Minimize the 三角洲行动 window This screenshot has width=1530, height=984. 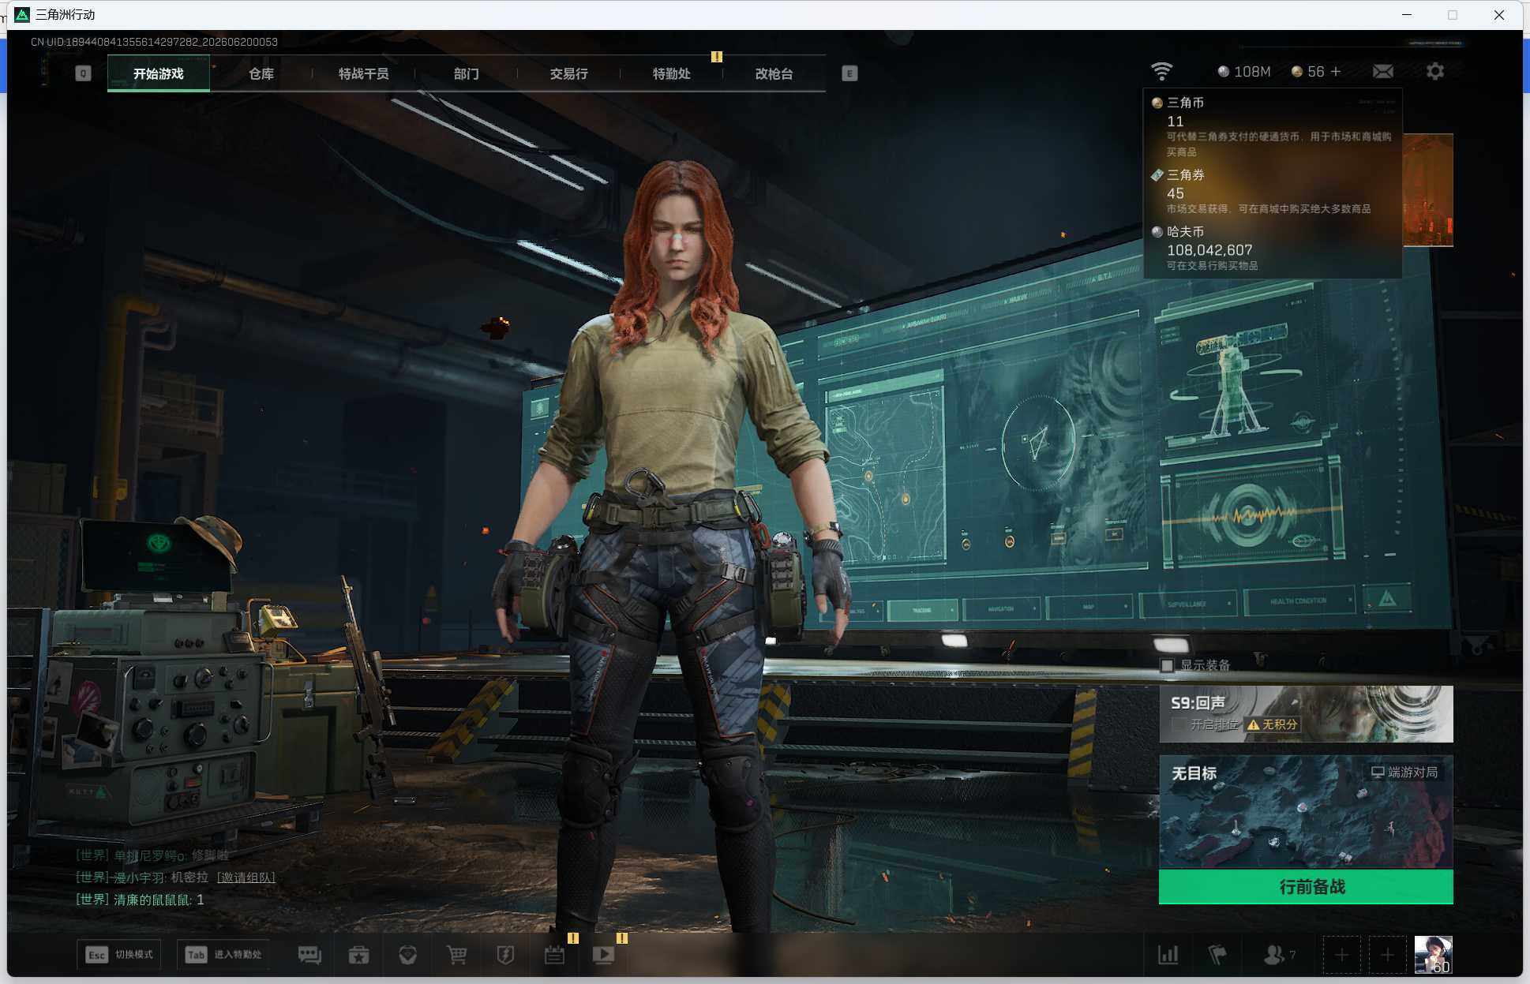[1407, 15]
